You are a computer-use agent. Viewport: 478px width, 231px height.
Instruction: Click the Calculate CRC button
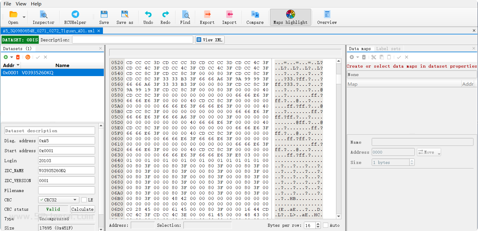click(x=82, y=209)
